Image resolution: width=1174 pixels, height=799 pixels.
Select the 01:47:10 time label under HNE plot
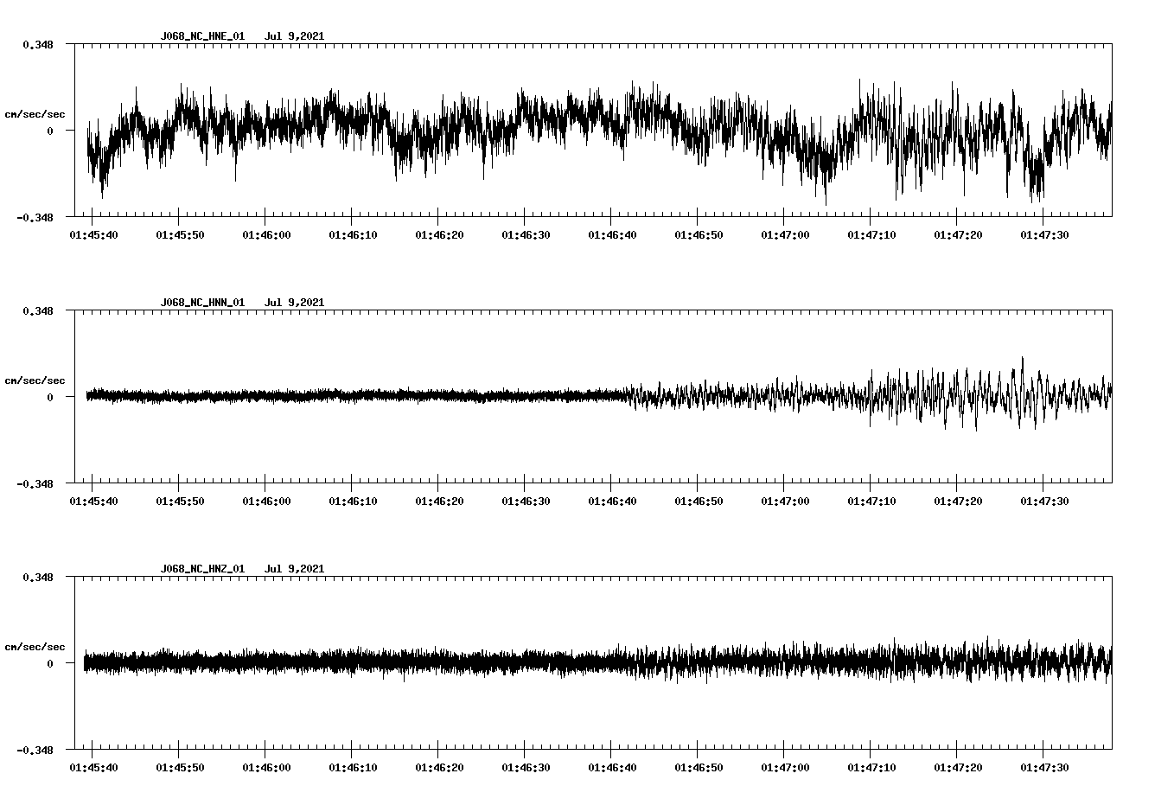(871, 235)
